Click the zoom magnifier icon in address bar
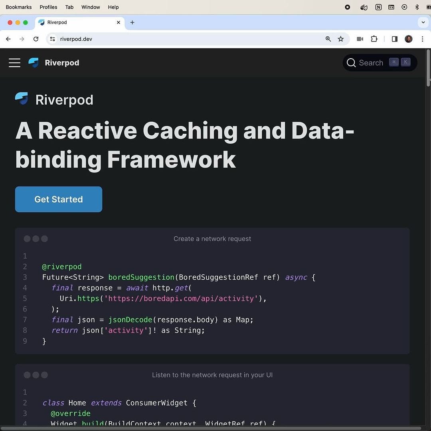Viewport: 431px width, 431px height. click(328, 39)
